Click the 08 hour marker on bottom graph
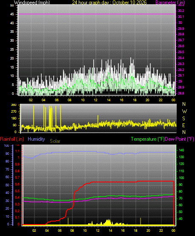Viewport: 195px width, 236px height. click(x=72, y=230)
